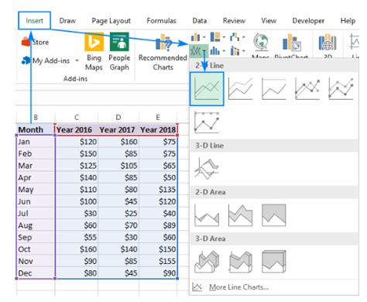Open the View tab
The height and width of the screenshot is (302, 367).
[x=269, y=21]
